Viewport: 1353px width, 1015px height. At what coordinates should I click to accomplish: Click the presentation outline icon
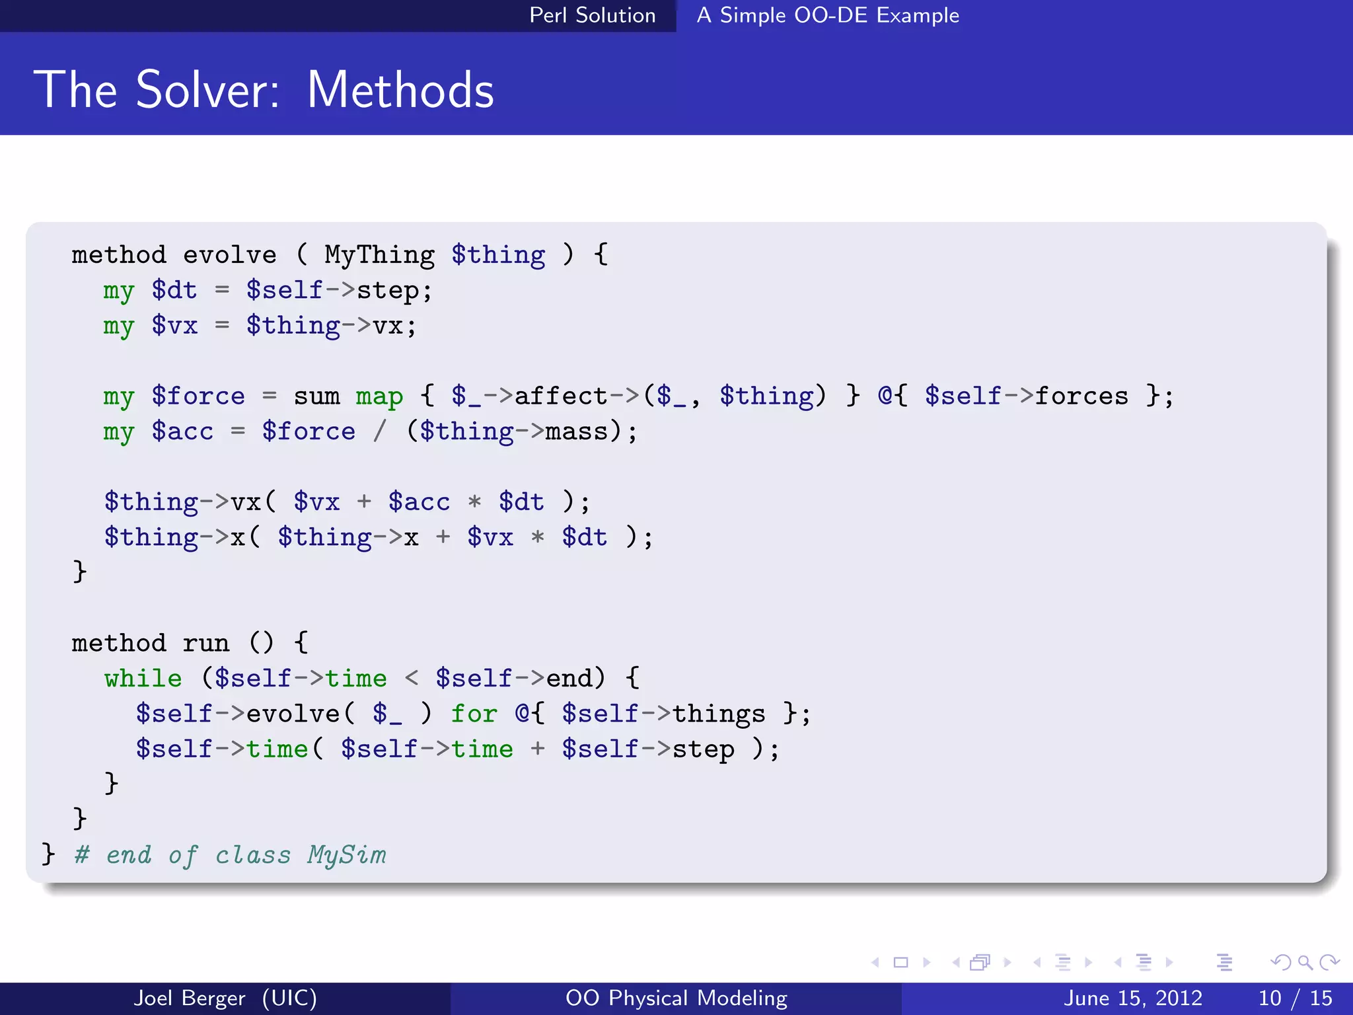click(x=1224, y=962)
